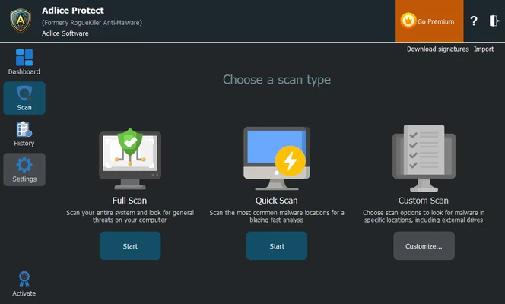Image resolution: width=505 pixels, height=304 pixels.
Task: Click the Full Scan monitor illustration
Action: 130,158
